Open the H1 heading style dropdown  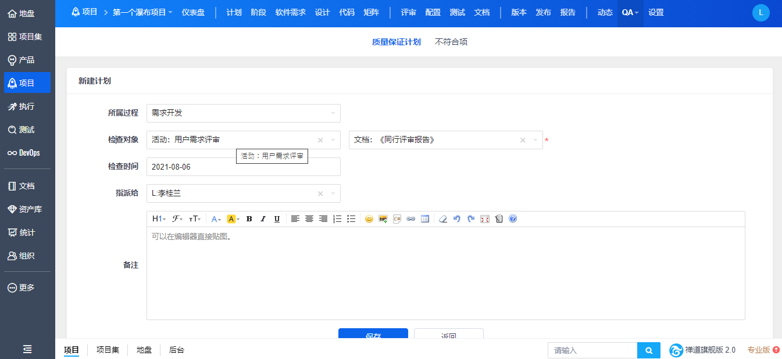(x=159, y=219)
